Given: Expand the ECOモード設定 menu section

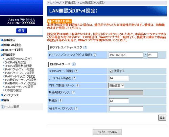Looking at the screenshot, I should pyautogui.click(x=12, y=50).
